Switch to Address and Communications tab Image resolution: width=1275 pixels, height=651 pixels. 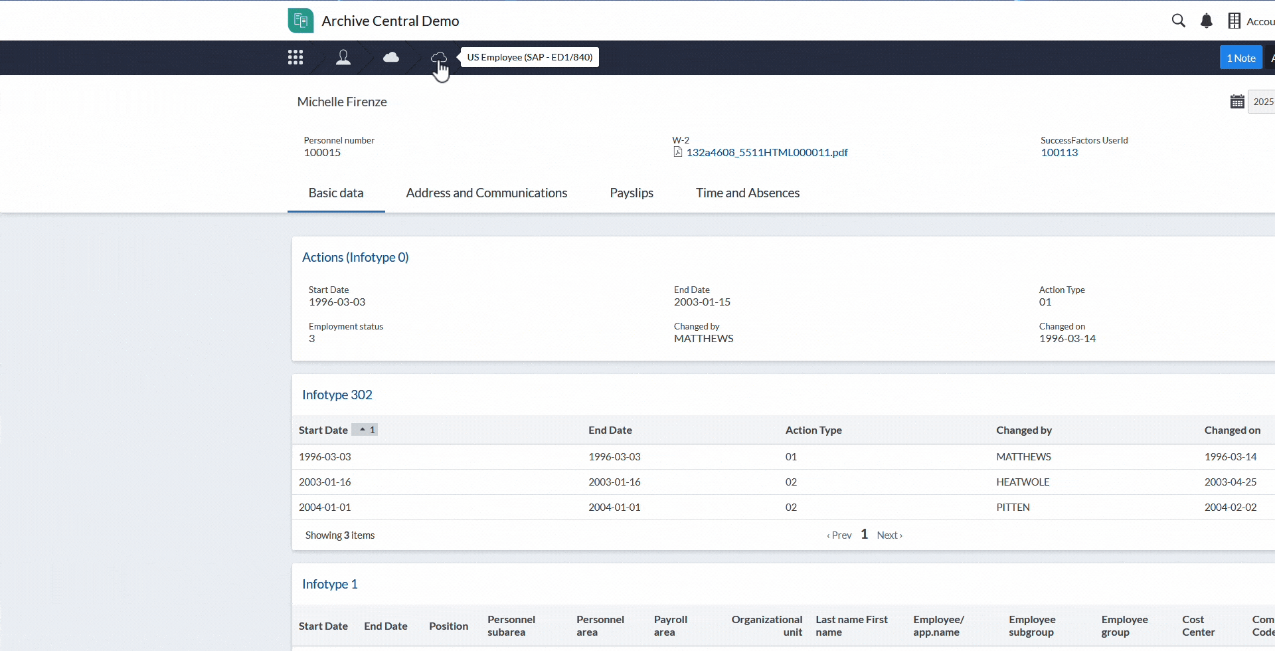487,193
